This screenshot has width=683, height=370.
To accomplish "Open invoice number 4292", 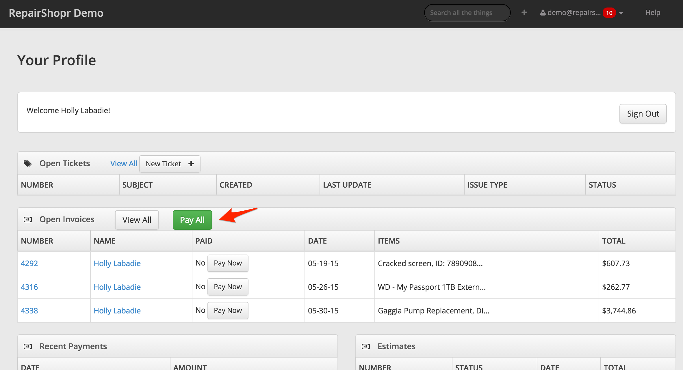I will coord(29,263).
